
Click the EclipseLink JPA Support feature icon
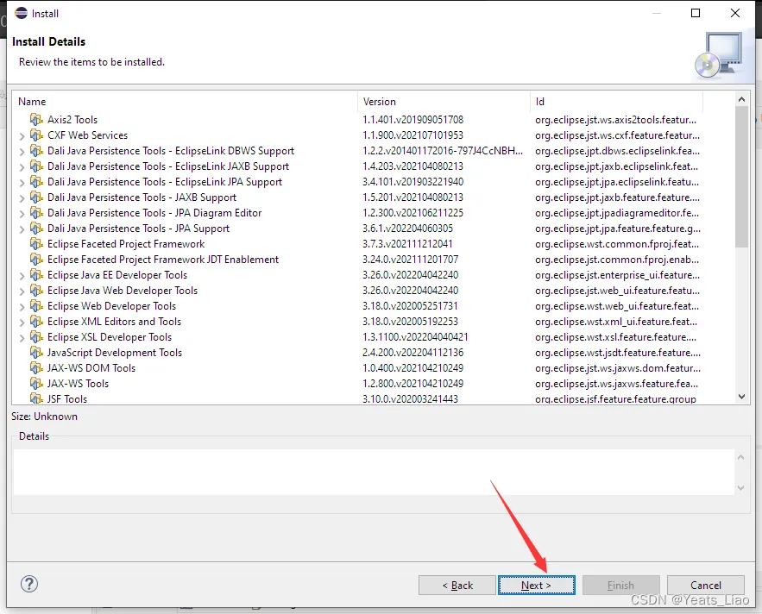click(x=36, y=182)
